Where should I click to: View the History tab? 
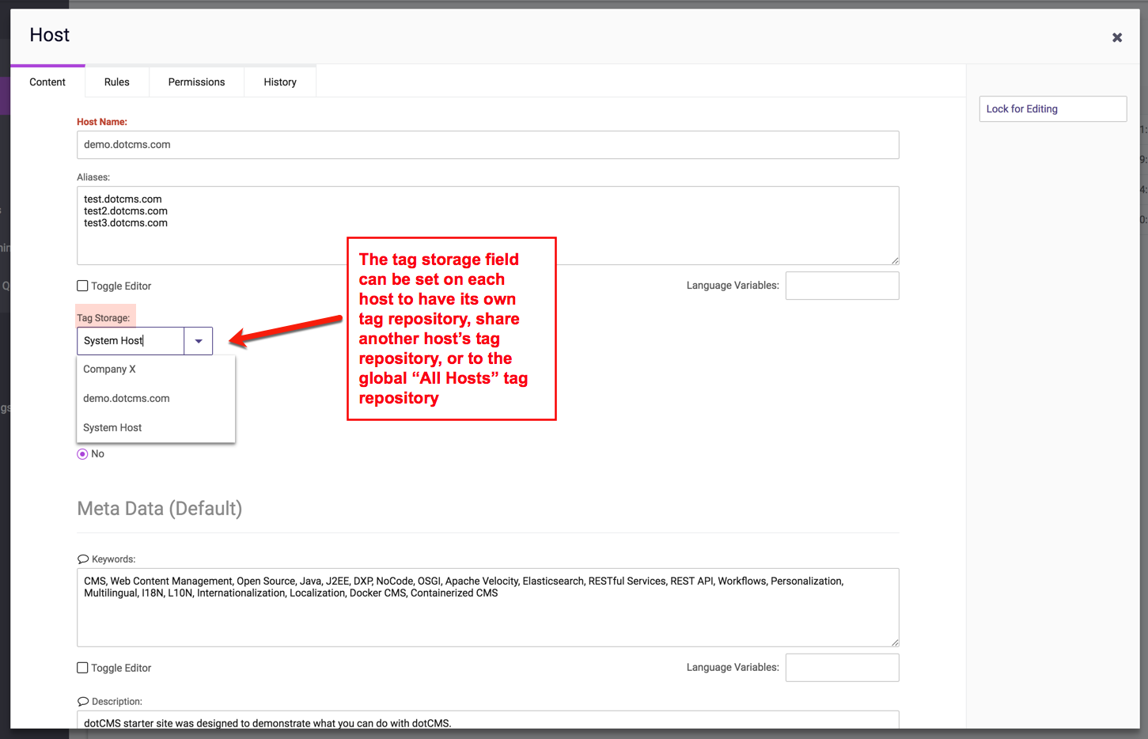280,82
